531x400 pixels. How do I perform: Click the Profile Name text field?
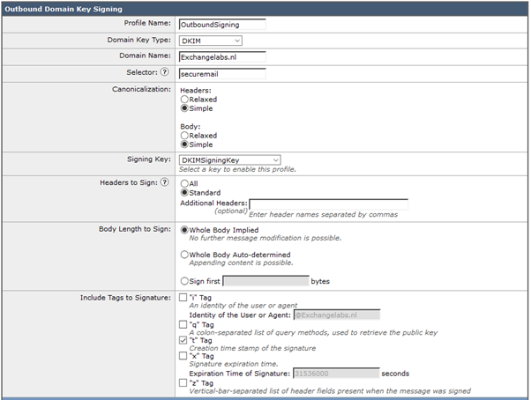(x=221, y=25)
